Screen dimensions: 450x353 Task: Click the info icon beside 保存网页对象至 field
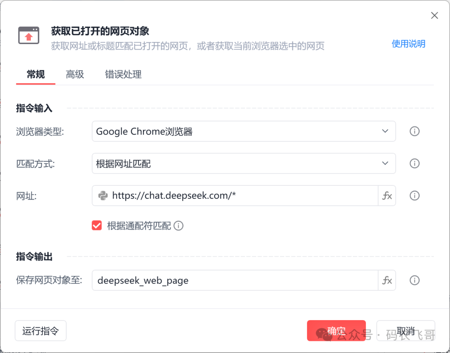pyautogui.click(x=415, y=280)
